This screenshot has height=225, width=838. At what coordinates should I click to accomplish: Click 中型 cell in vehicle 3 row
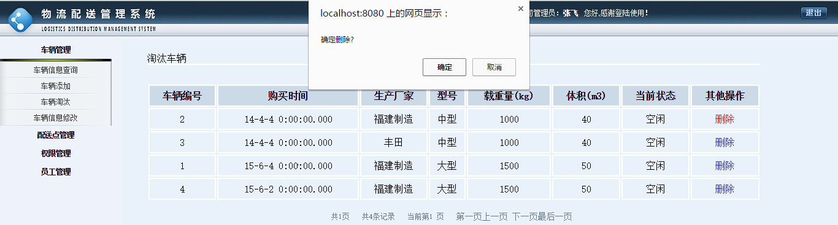pos(447,142)
